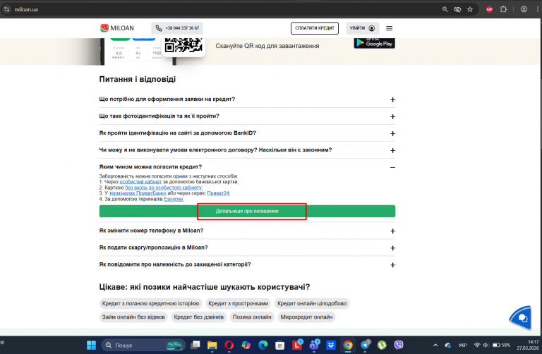Open the volume speaker tray icon
This screenshot has width=542, height=354.
pos(486,345)
